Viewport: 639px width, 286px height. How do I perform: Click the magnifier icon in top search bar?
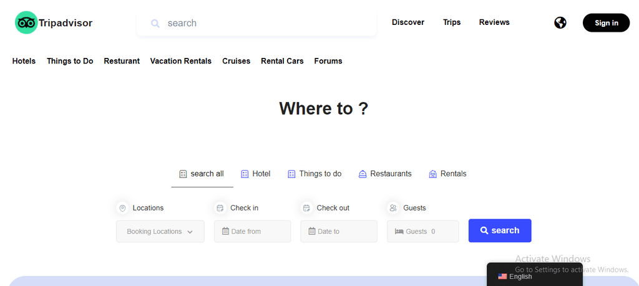(155, 23)
